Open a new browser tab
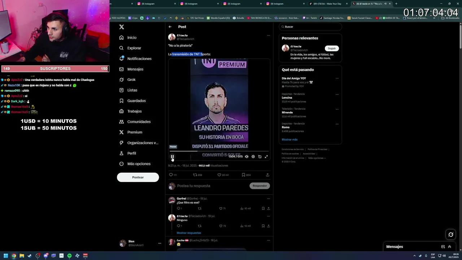 396,4
